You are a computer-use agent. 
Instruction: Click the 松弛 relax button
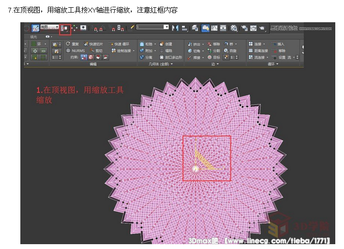coord(146,44)
